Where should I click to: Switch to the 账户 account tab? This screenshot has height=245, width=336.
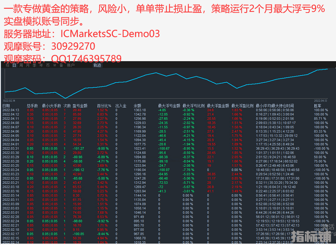click(x=71, y=65)
